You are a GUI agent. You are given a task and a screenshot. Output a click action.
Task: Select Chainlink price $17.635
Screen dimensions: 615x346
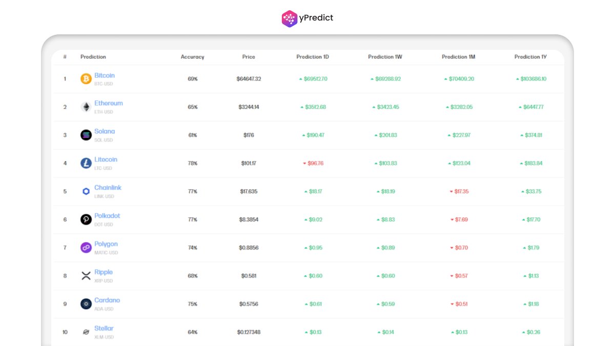pos(249,191)
